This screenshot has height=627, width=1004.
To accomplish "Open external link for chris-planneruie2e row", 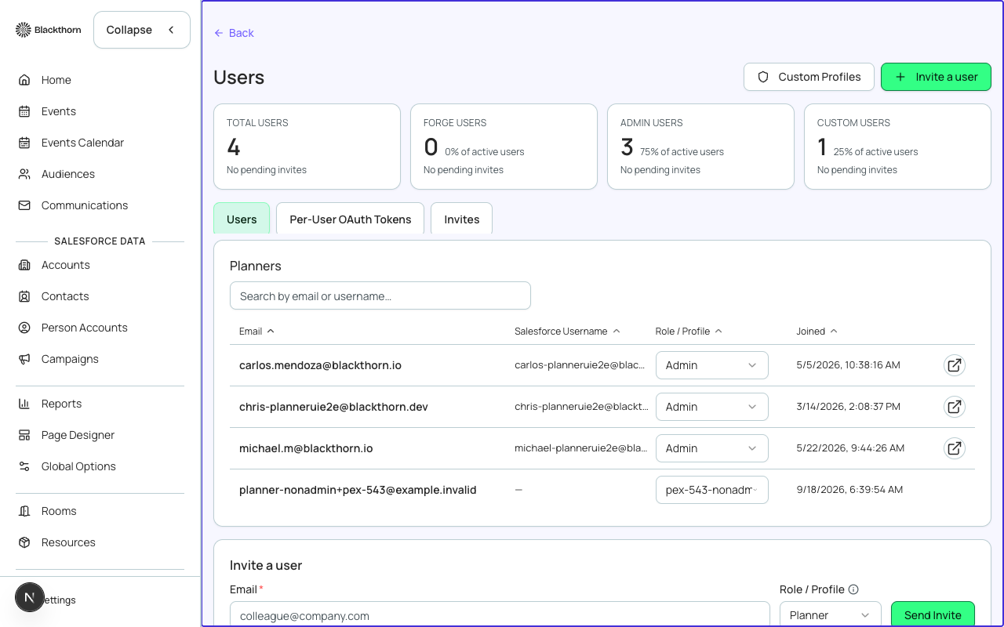I will [954, 407].
